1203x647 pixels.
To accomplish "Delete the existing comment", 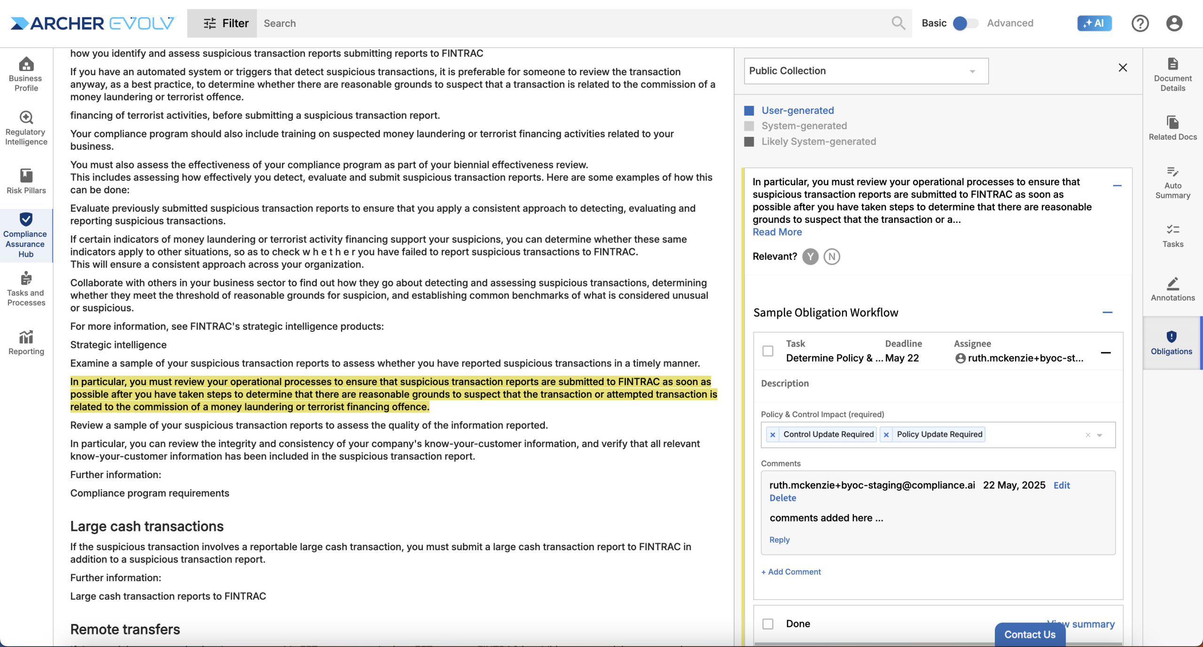I will click(782, 498).
